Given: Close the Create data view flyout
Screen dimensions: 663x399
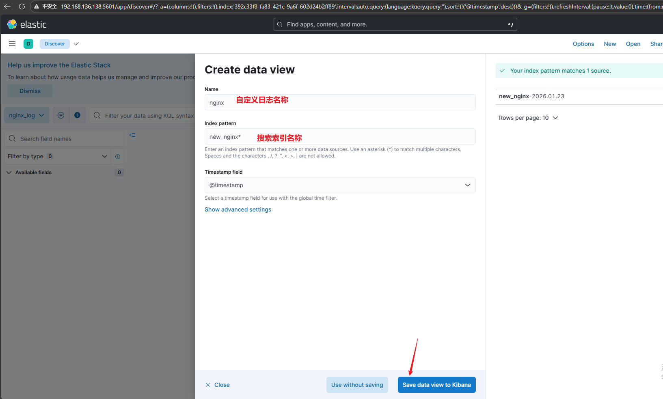Looking at the screenshot, I should [218, 385].
